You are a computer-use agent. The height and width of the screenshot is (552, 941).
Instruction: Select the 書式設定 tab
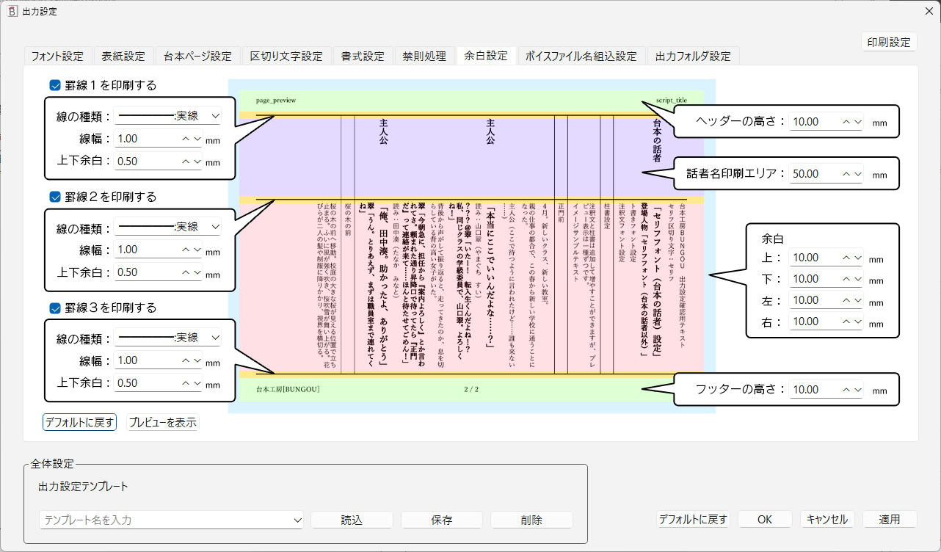click(x=363, y=55)
